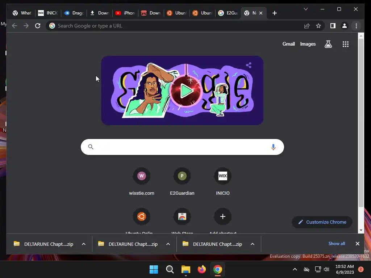Switch to the What tab
Image resolution: width=371 pixels, height=278 pixels.
[22, 13]
